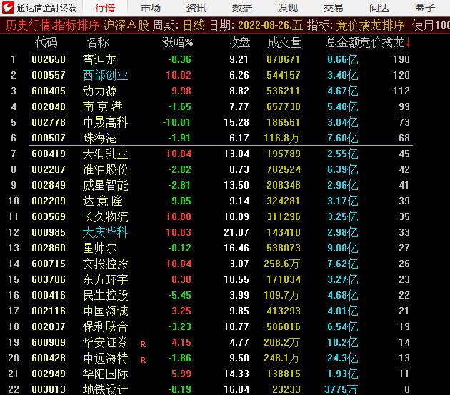The width and height of the screenshot is (450, 395).
Task: Click stock code 600405
Action: pos(49,91)
